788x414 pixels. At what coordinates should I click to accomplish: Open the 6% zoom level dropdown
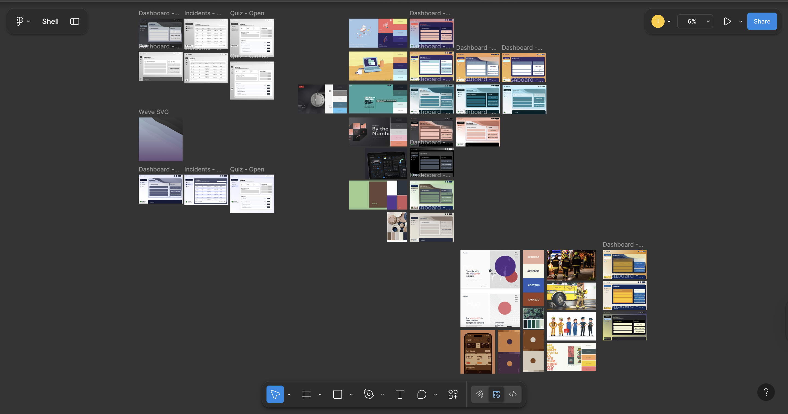[695, 21]
